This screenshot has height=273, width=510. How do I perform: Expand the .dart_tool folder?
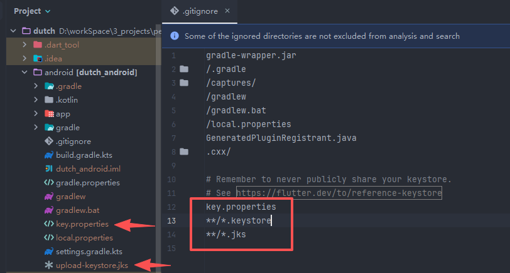click(24, 44)
